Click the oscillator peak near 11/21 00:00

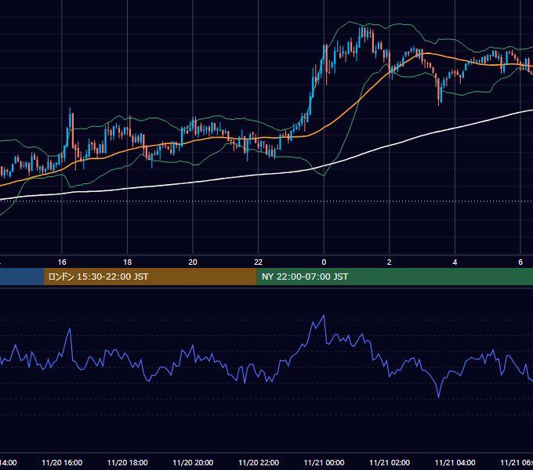click(324, 316)
